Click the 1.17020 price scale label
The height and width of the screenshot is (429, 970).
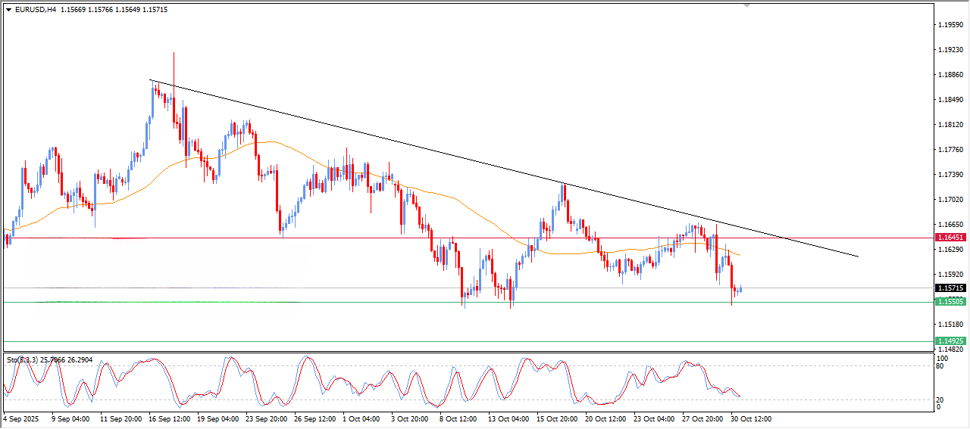click(x=950, y=200)
